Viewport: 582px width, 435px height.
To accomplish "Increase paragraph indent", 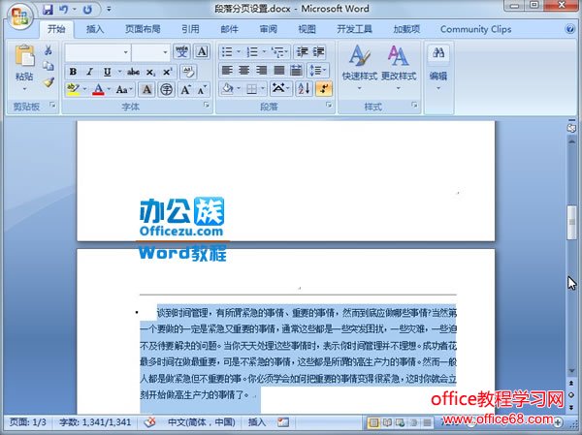I will [x=318, y=51].
